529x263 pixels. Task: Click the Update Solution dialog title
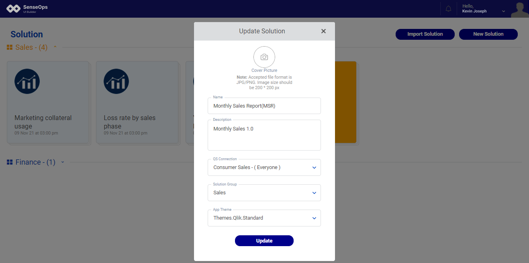click(262, 31)
